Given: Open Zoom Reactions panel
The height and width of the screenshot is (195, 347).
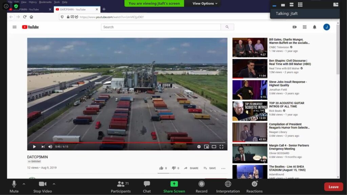Looking at the screenshot, I should (254, 184).
